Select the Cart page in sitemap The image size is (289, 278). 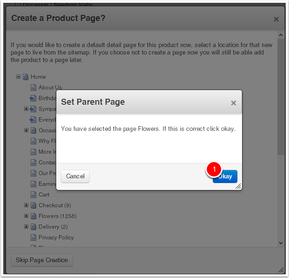[x=44, y=195]
